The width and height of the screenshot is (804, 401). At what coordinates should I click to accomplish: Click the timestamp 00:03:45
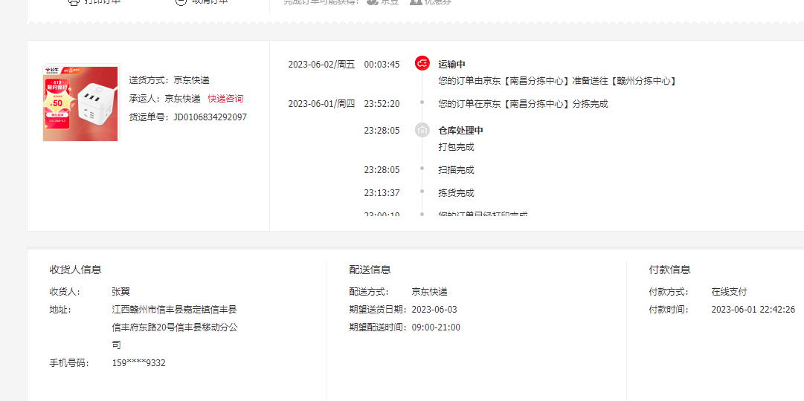[382, 64]
